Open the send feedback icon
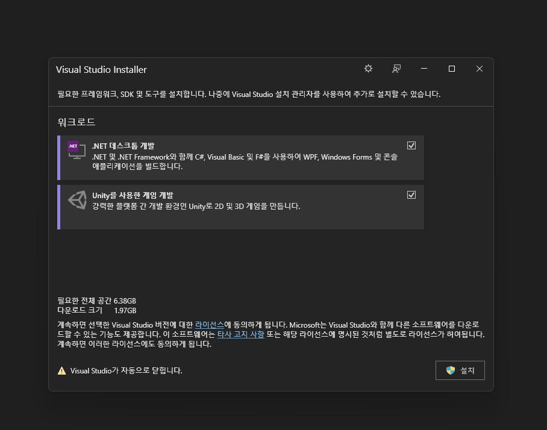The image size is (547, 430). click(396, 68)
